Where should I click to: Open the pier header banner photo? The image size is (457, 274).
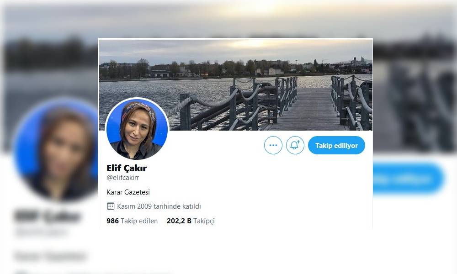pos(235,85)
